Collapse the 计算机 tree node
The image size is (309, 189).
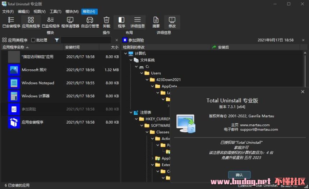125,54
